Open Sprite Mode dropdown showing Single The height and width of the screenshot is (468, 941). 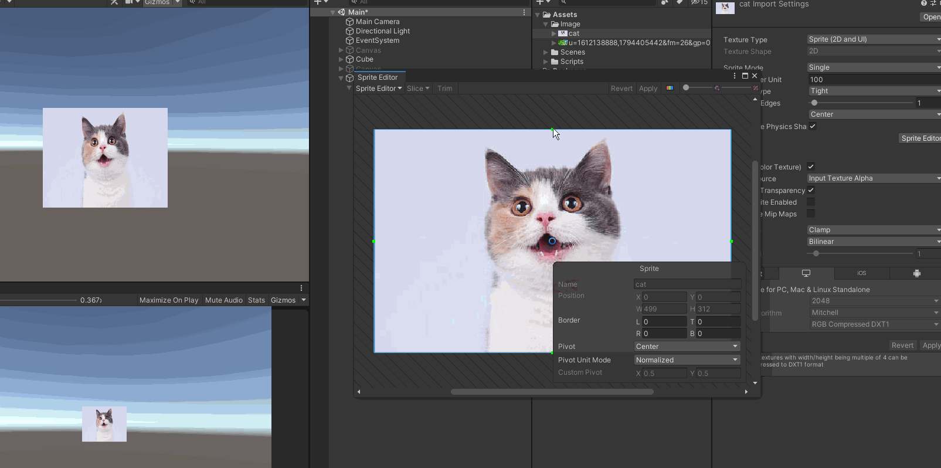click(874, 67)
